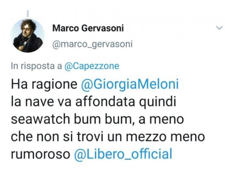Click the word 'seawatch' in the tweet
This screenshot has width=225, height=172.
[x=40, y=120]
